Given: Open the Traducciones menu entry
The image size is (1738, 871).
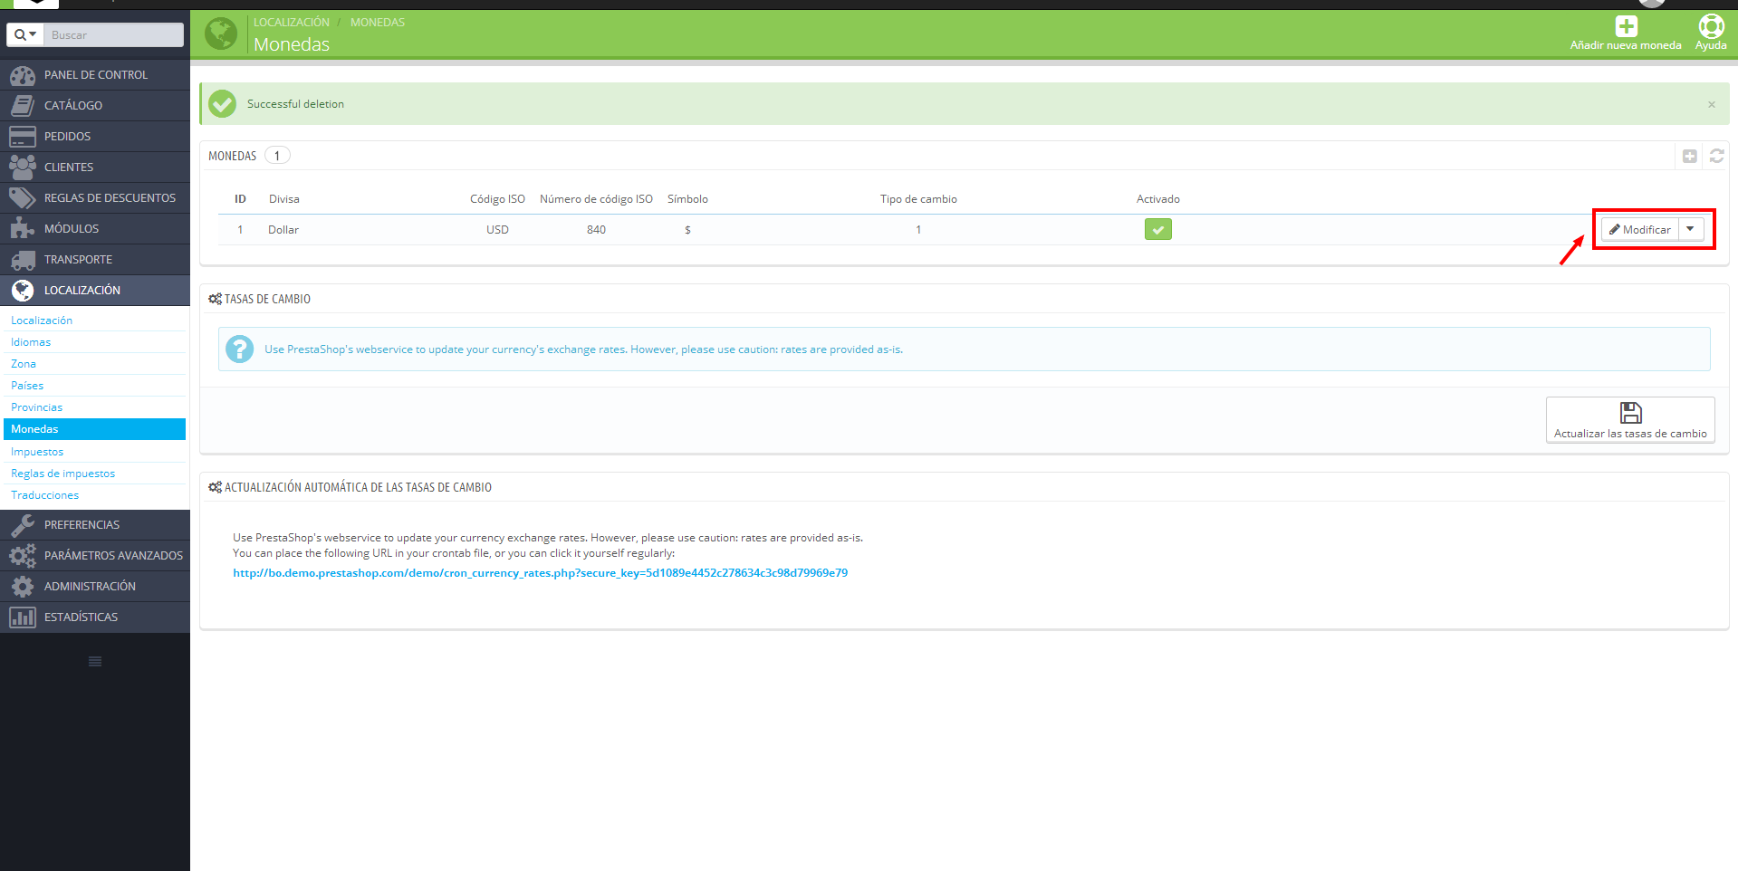Looking at the screenshot, I should tap(43, 494).
